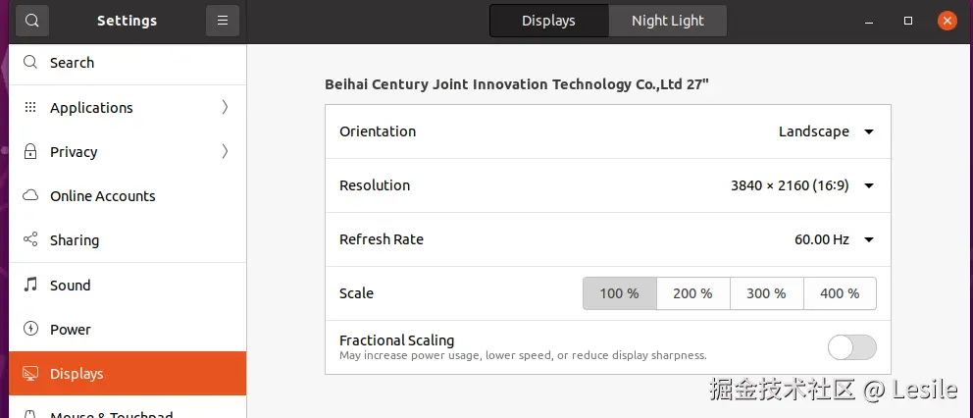Open the Orientation Landscape dropdown

point(826,131)
